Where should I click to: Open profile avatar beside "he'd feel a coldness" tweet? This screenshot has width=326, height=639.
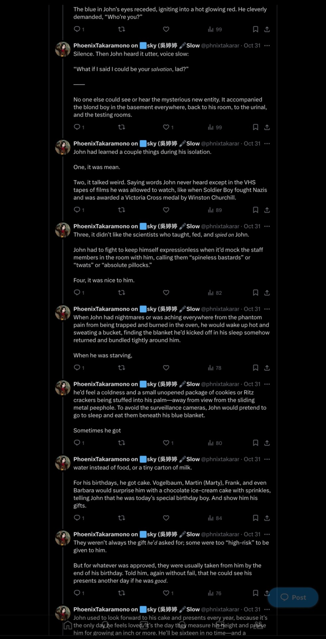tap(63, 388)
